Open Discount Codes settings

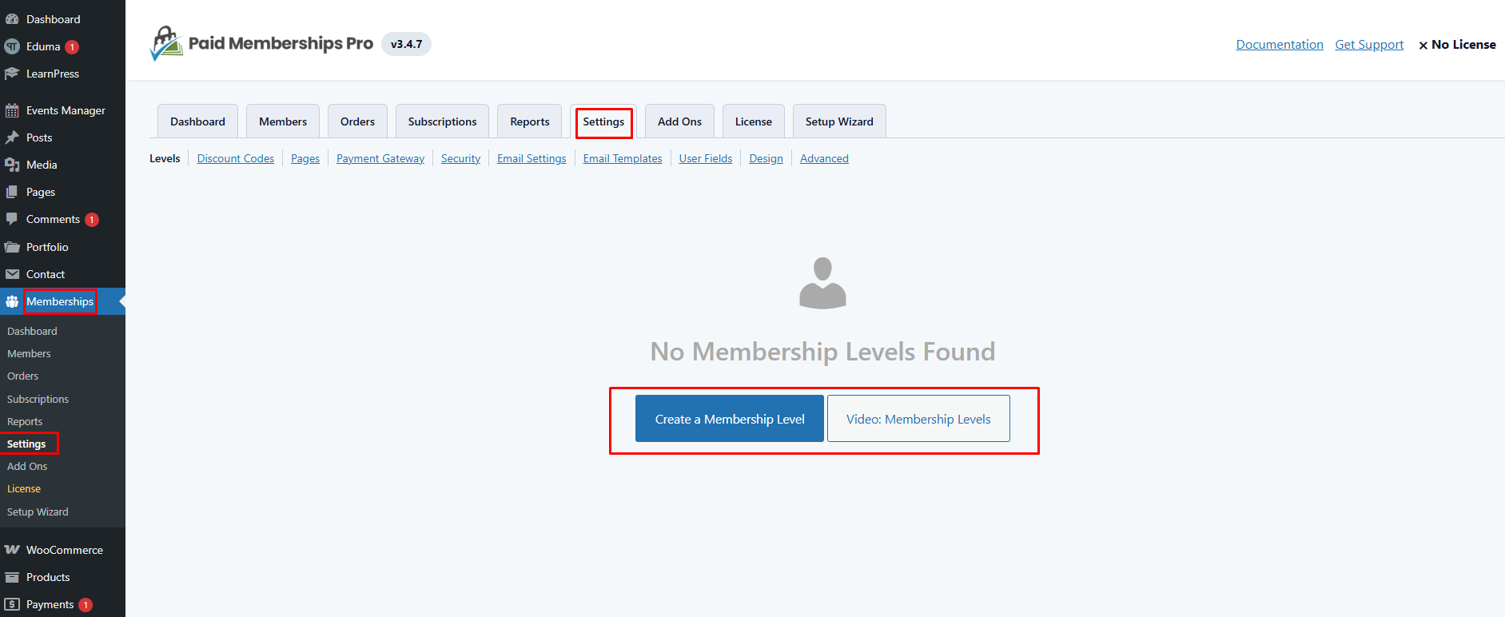click(236, 158)
